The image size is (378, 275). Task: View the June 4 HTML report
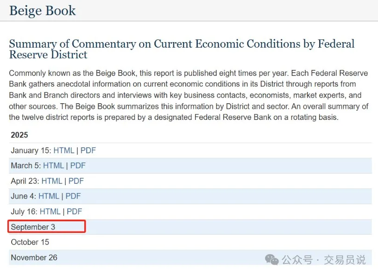[x=49, y=196]
